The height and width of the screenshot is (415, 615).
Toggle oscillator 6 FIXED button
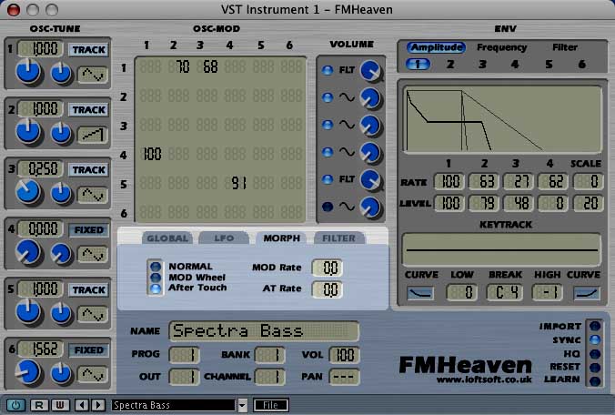(88, 349)
